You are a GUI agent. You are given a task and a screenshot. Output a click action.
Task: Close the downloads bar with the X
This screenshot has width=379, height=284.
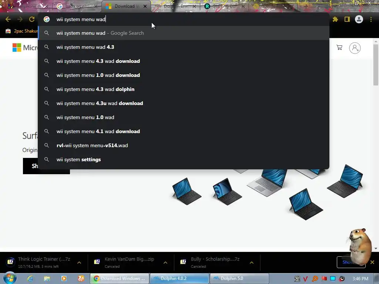(x=372, y=262)
